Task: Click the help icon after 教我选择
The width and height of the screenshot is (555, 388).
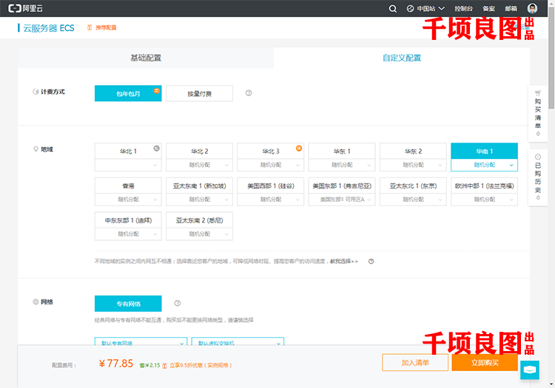Action: click(x=371, y=262)
